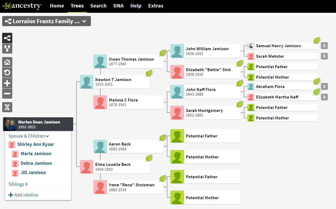Open Shirley Ann Kysar's profile link
This screenshot has height=209, width=336.
point(36,144)
